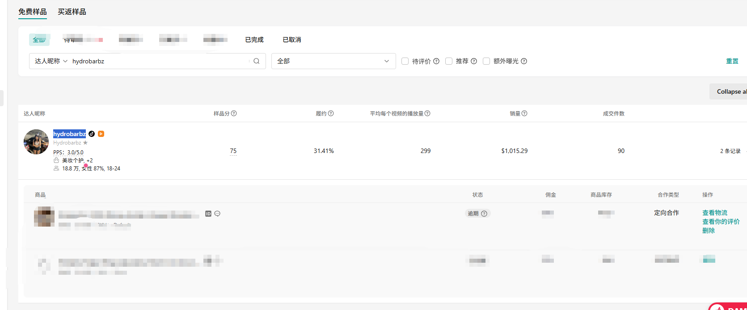
Task: Check the 额外曝光 checkbox
Action: pyautogui.click(x=486, y=61)
